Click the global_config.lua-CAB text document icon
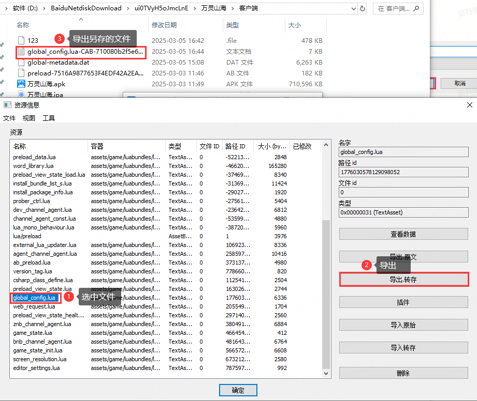This screenshot has height=401, width=477. 21,51
